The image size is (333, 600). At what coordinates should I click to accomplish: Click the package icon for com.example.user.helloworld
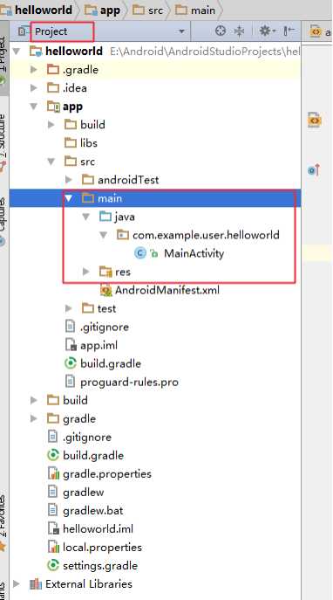(123, 235)
